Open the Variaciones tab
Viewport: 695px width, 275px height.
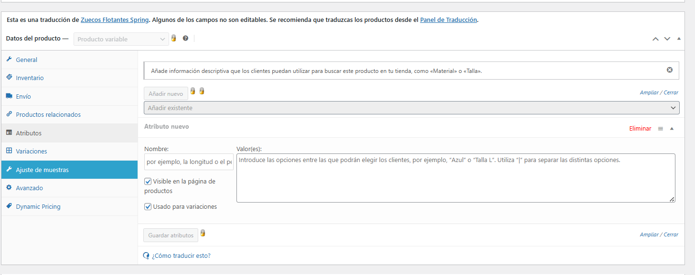(32, 151)
